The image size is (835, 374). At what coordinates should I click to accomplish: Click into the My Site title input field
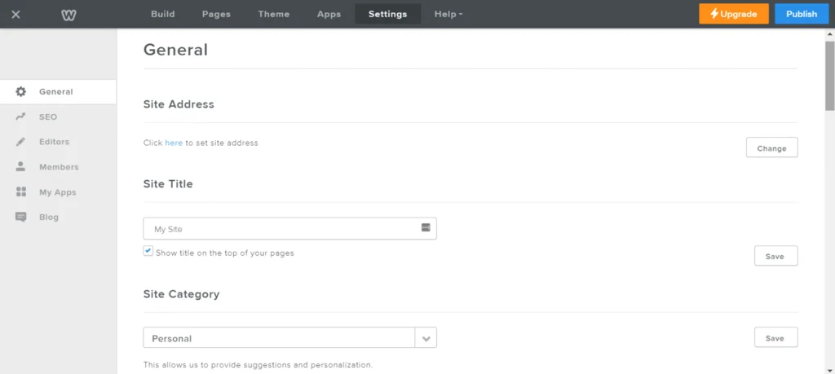[281, 229]
